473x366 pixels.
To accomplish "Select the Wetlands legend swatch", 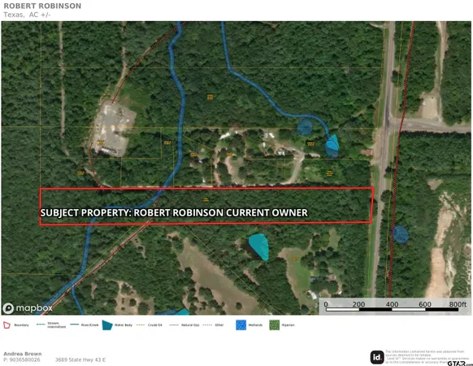I will click(x=241, y=325).
